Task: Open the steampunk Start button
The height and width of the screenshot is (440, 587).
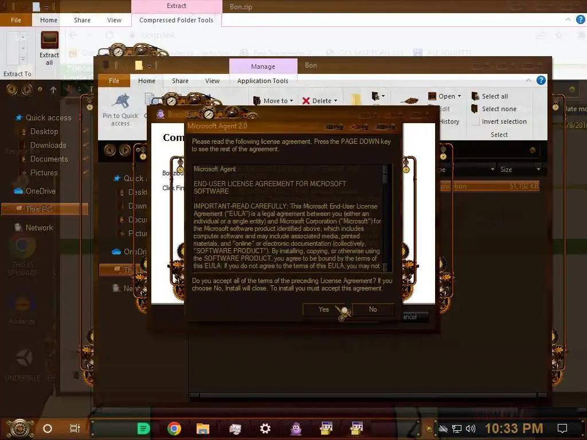Action: [20, 429]
